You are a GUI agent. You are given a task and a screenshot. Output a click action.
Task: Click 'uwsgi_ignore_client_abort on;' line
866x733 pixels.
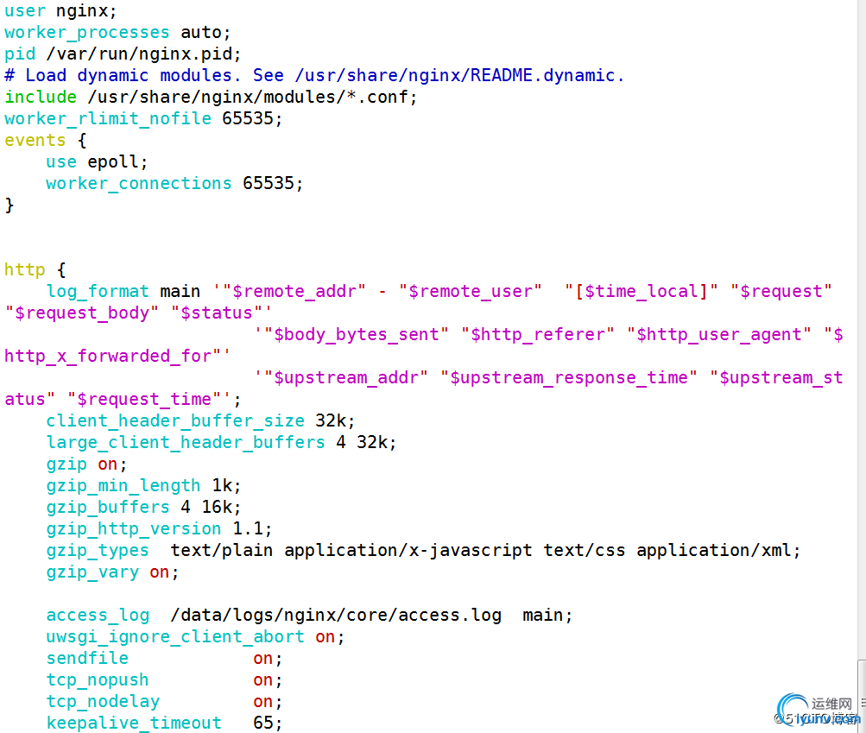[x=195, y=636]
